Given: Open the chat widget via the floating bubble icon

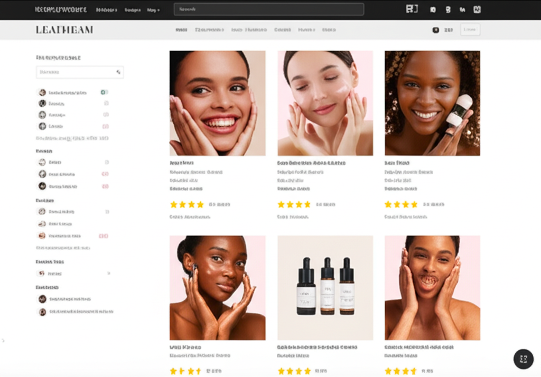Looking at the screenshot, I should click(523, 359).
